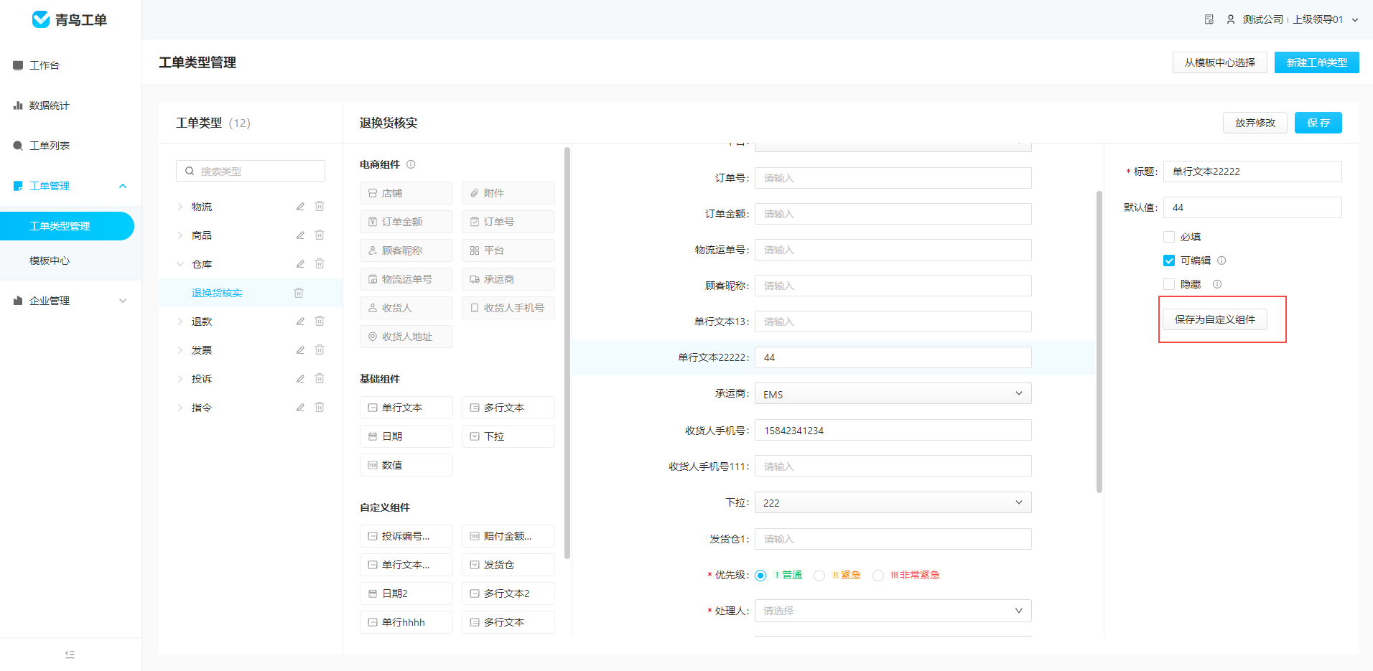Click the 订单号 input field

pyautogui.click(x=893, y=178)
